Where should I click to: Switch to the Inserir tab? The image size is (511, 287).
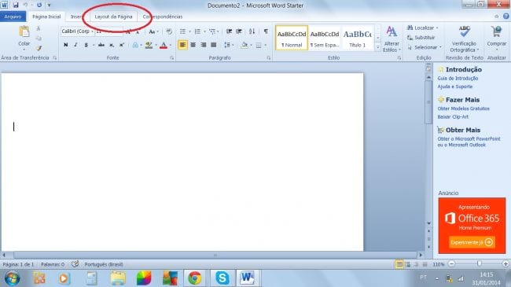click(77, 17)
